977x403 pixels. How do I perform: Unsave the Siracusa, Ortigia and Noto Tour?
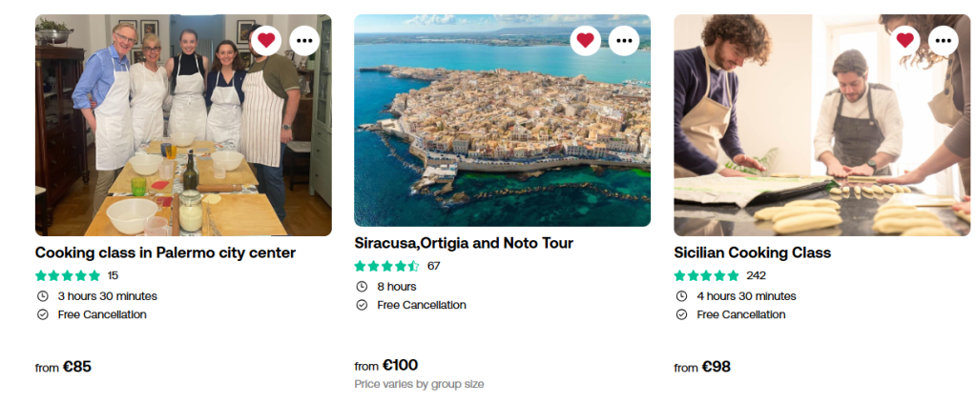coord(586,40)
